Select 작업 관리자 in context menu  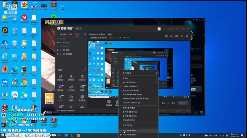[x=138, y=125]
